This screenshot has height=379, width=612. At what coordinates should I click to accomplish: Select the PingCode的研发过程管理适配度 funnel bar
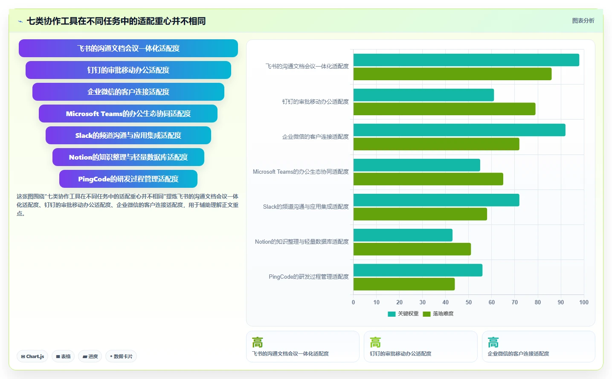(128, 179)
